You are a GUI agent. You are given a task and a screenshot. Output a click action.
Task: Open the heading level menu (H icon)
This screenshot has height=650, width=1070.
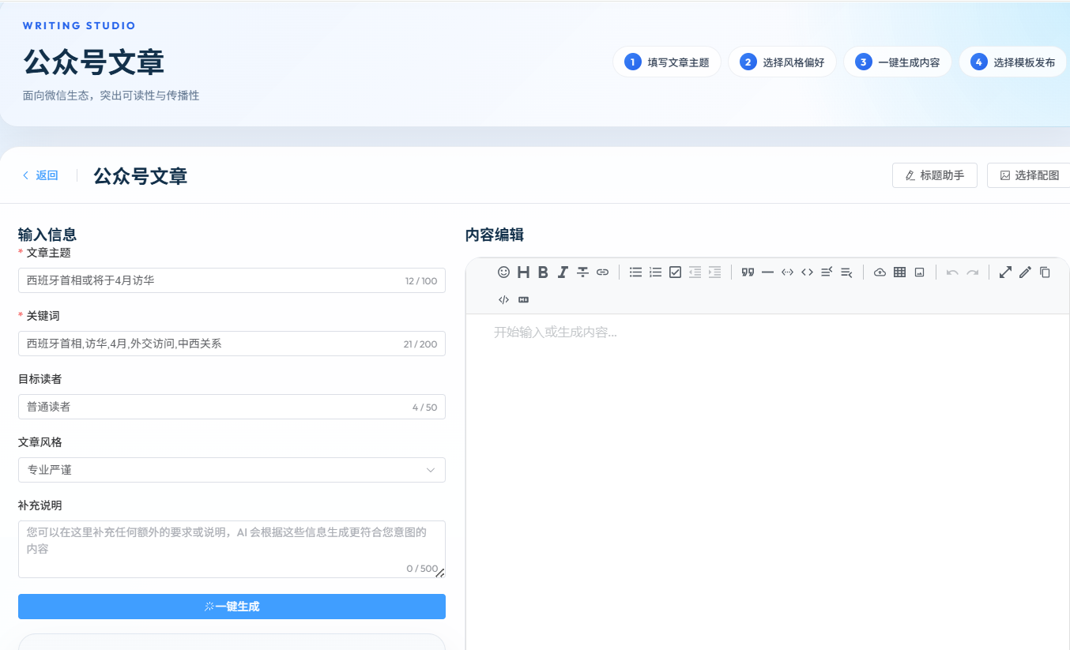pyautogui.click(x=523, y=272)
